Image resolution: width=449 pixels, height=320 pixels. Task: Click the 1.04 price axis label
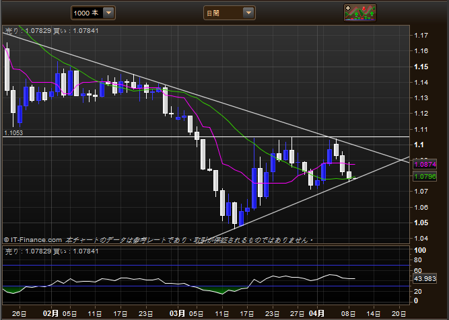pyautogui.click(x=421, y=238)
